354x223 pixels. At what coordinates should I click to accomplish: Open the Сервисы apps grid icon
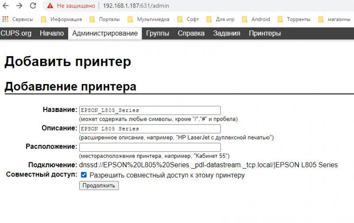coord(5,19)
